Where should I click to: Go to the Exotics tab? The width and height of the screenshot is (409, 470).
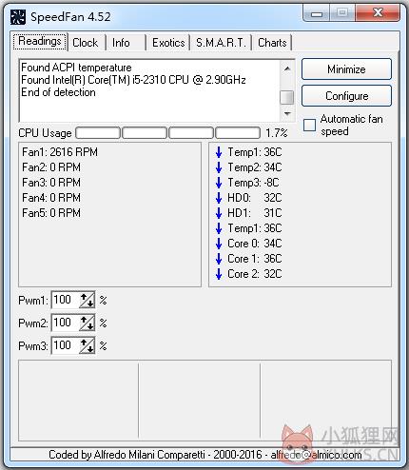(x=168, y=43)
